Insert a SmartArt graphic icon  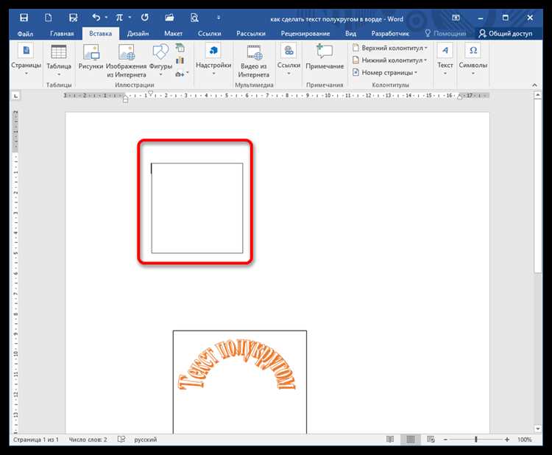(180, 48)
